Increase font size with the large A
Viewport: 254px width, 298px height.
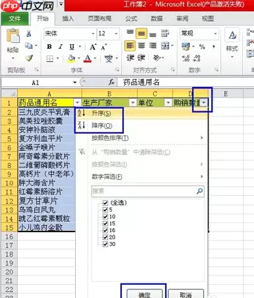93,47
